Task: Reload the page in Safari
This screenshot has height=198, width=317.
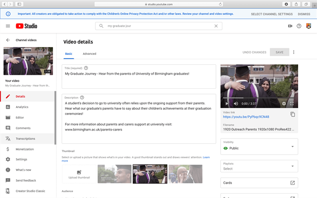Action: pyautogui.click(x=220, y=4)
